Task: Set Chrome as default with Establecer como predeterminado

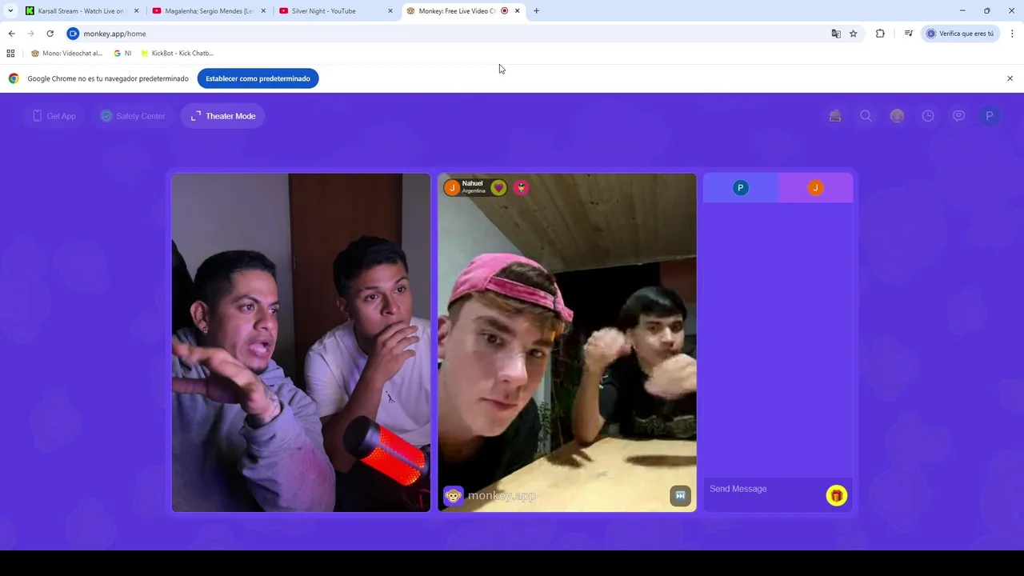Action: click(258, 78)
